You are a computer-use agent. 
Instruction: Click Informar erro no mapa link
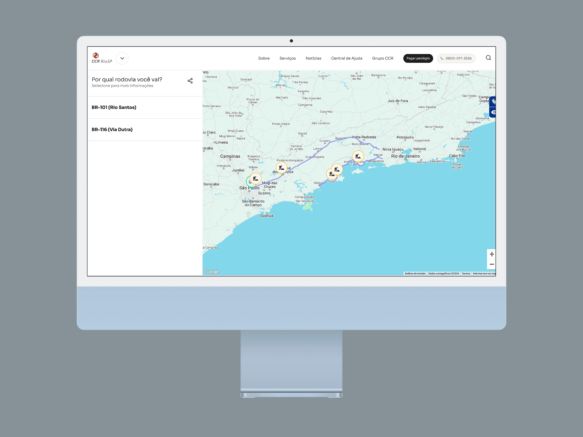tap(484, 274)
